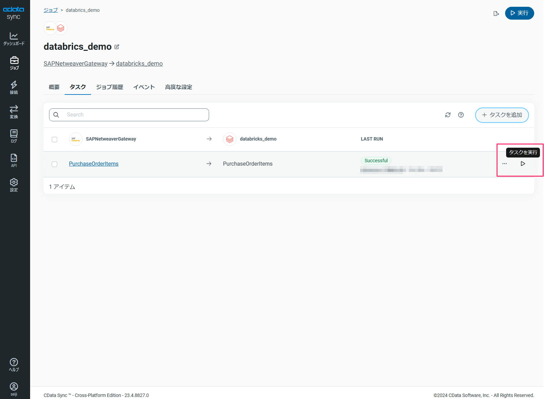Click the Databricks icon in table header
This screenshot has width=544, height=399.
[x=230, y=139]
